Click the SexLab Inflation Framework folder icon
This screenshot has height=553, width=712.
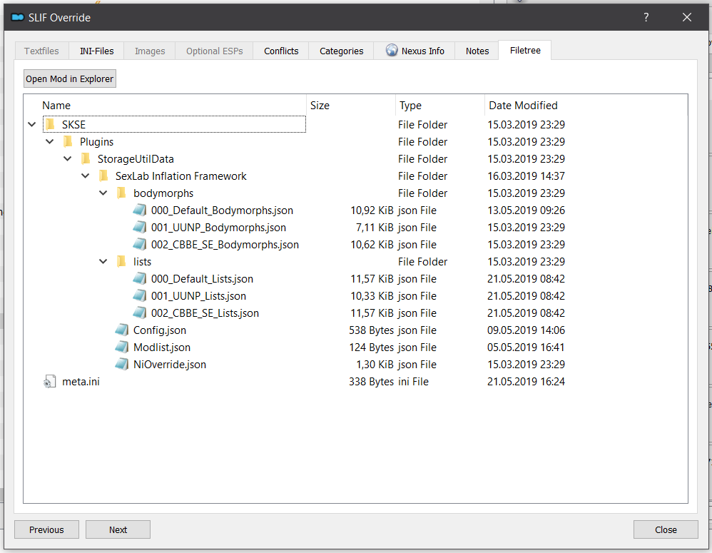(x=104, y=176)
